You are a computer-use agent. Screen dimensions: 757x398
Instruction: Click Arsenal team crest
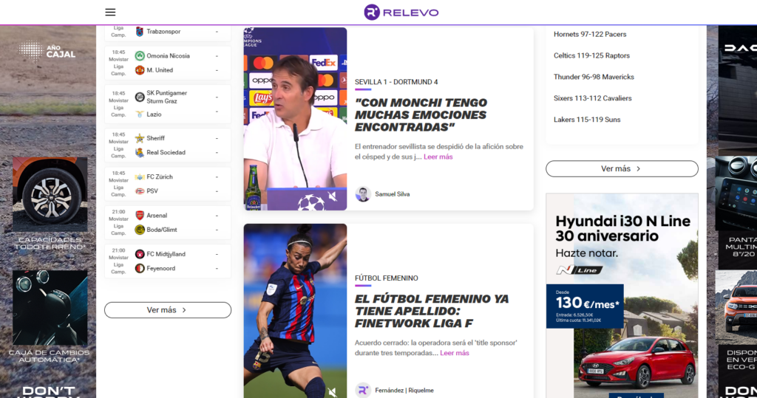140,216
